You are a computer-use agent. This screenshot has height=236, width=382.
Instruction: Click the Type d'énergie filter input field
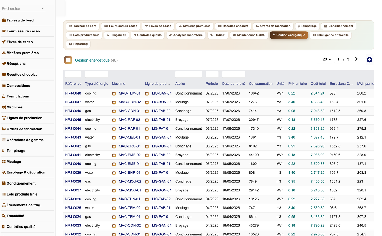(x=96, y=74)
